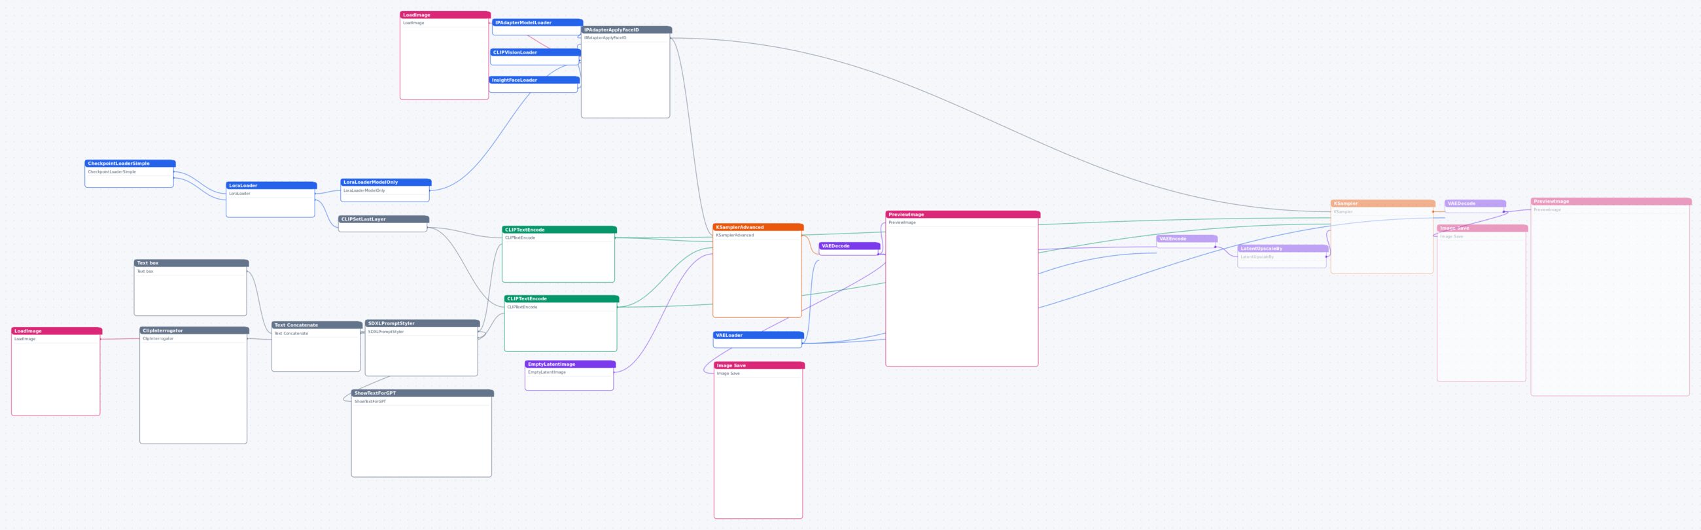Click Image Save node below VAELoader
This screenshot has height=530, width=1701.
pos(760,440)
